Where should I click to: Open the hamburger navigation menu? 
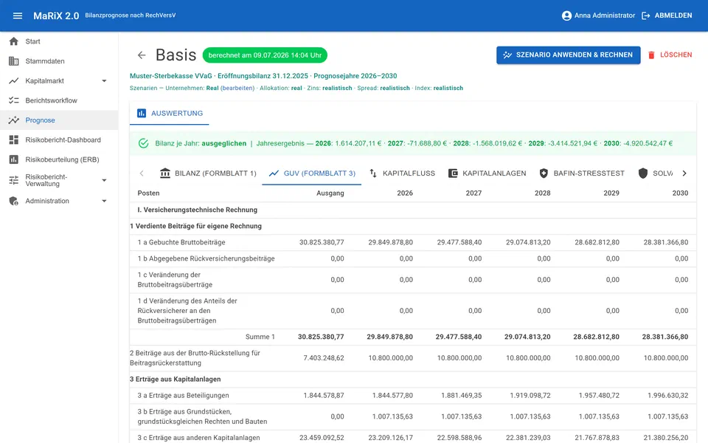18,16
